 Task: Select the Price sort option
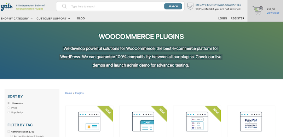tap(8, 108)
